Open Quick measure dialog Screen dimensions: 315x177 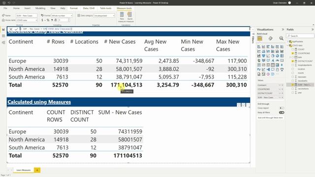point(130,17)
